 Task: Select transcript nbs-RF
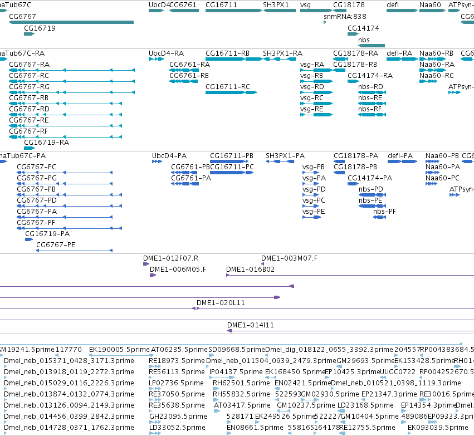pyautogui.click(x=372, y=115)
